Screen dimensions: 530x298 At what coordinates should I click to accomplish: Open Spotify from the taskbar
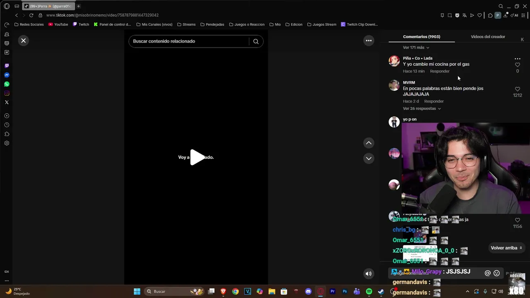click(x=369, y=291)
